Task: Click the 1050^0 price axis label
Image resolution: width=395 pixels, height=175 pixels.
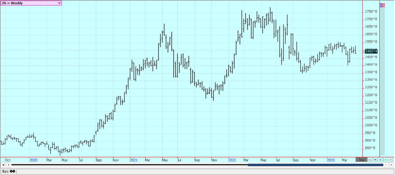Action: tap(371, 118)
